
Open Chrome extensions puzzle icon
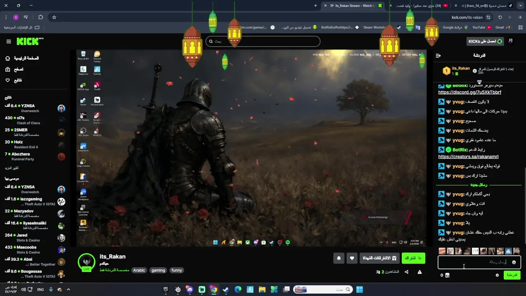click(40, 17)
